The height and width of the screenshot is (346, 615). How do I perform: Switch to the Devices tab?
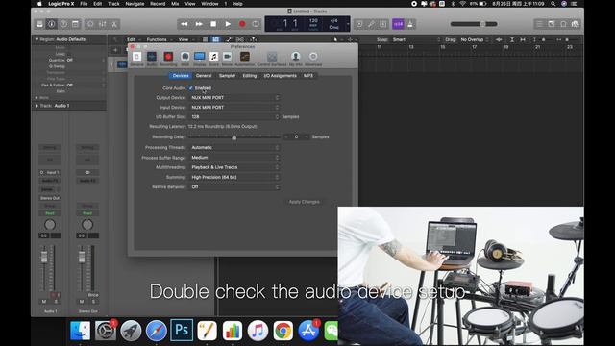181,75
